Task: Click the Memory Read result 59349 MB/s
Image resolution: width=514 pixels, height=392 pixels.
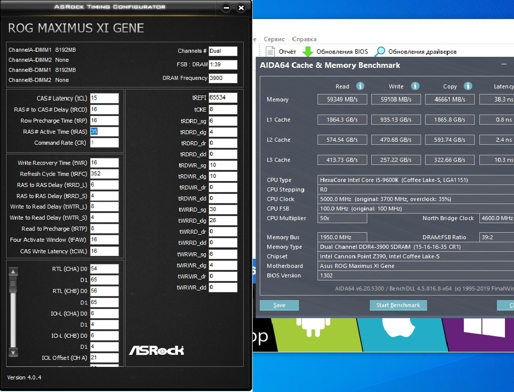Action: coord(342,100)
